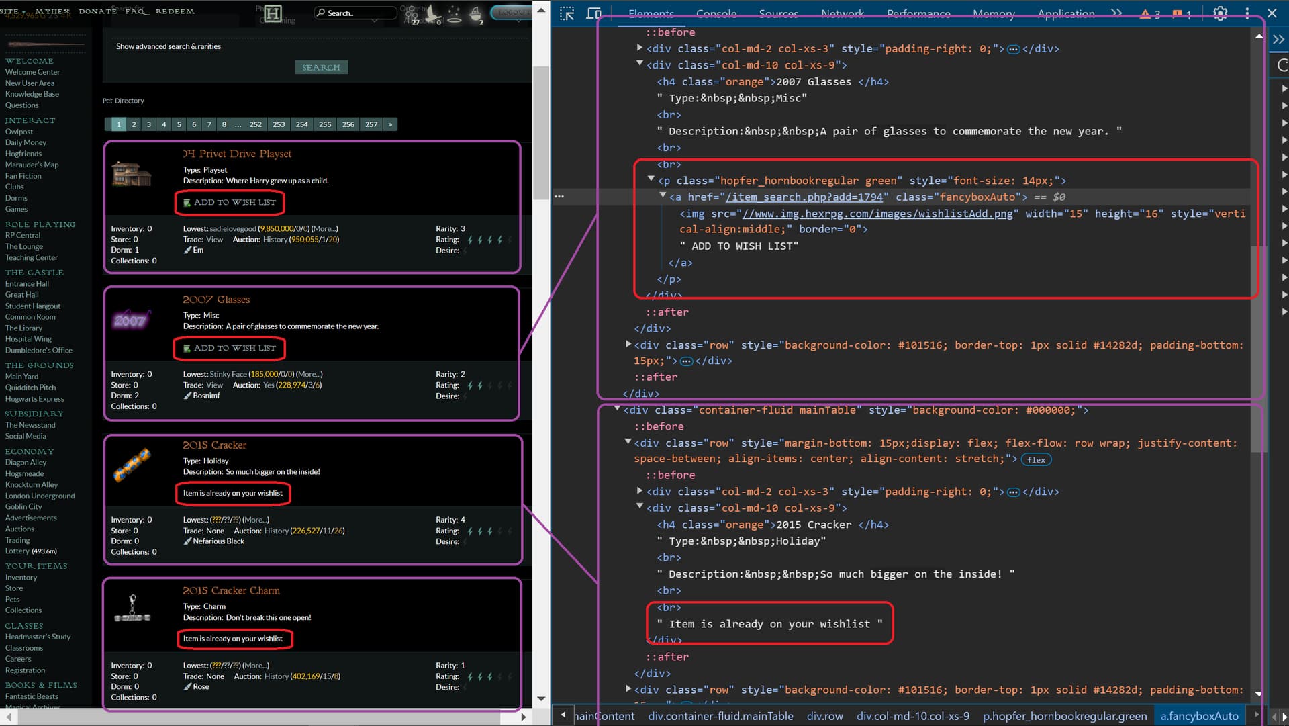1289x726 pixels.
Task: Toggle device emulation toolbar icon
Action: click(593, 13)
